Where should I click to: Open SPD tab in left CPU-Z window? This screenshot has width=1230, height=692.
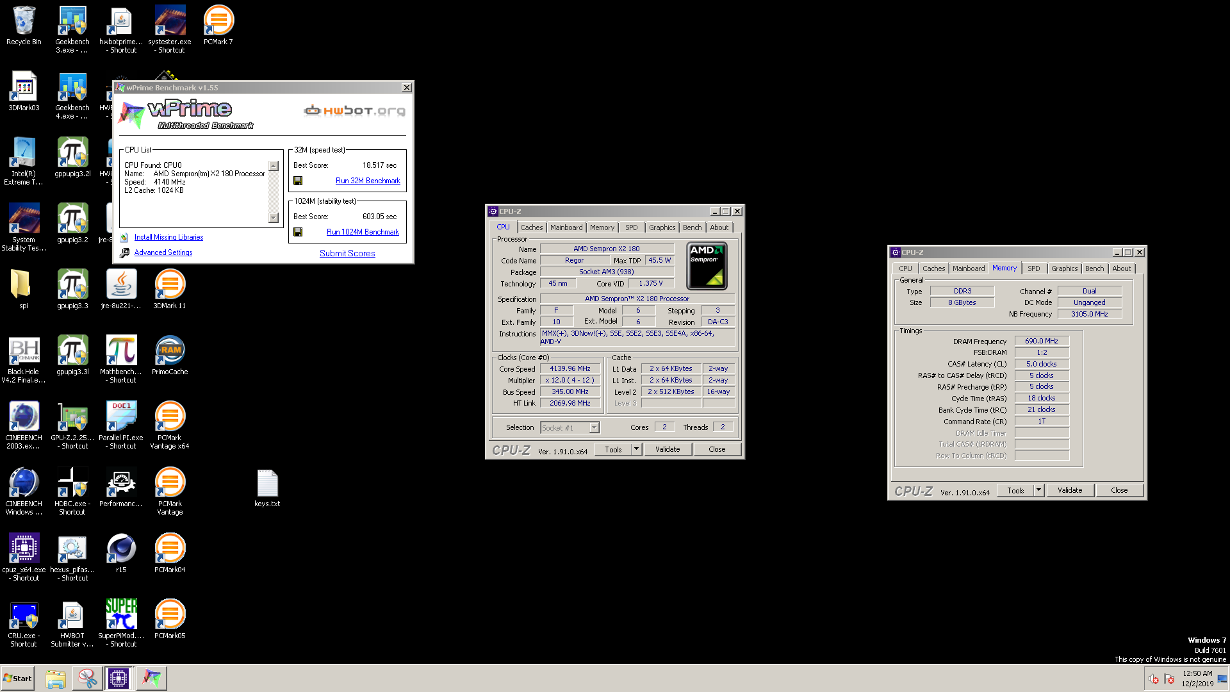(632, 227)
